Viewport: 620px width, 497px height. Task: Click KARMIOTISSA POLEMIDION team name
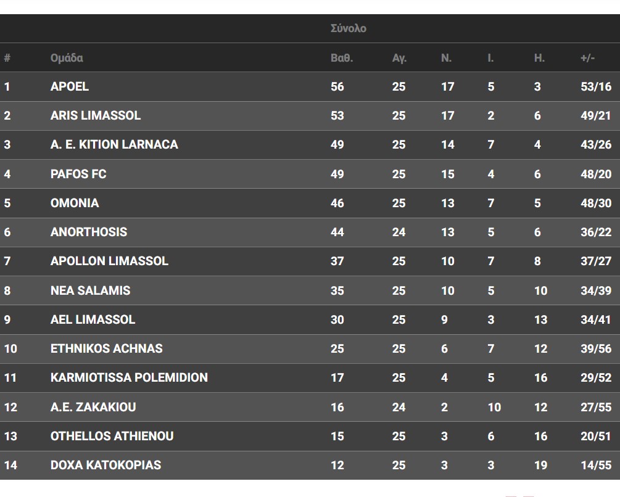130,378
